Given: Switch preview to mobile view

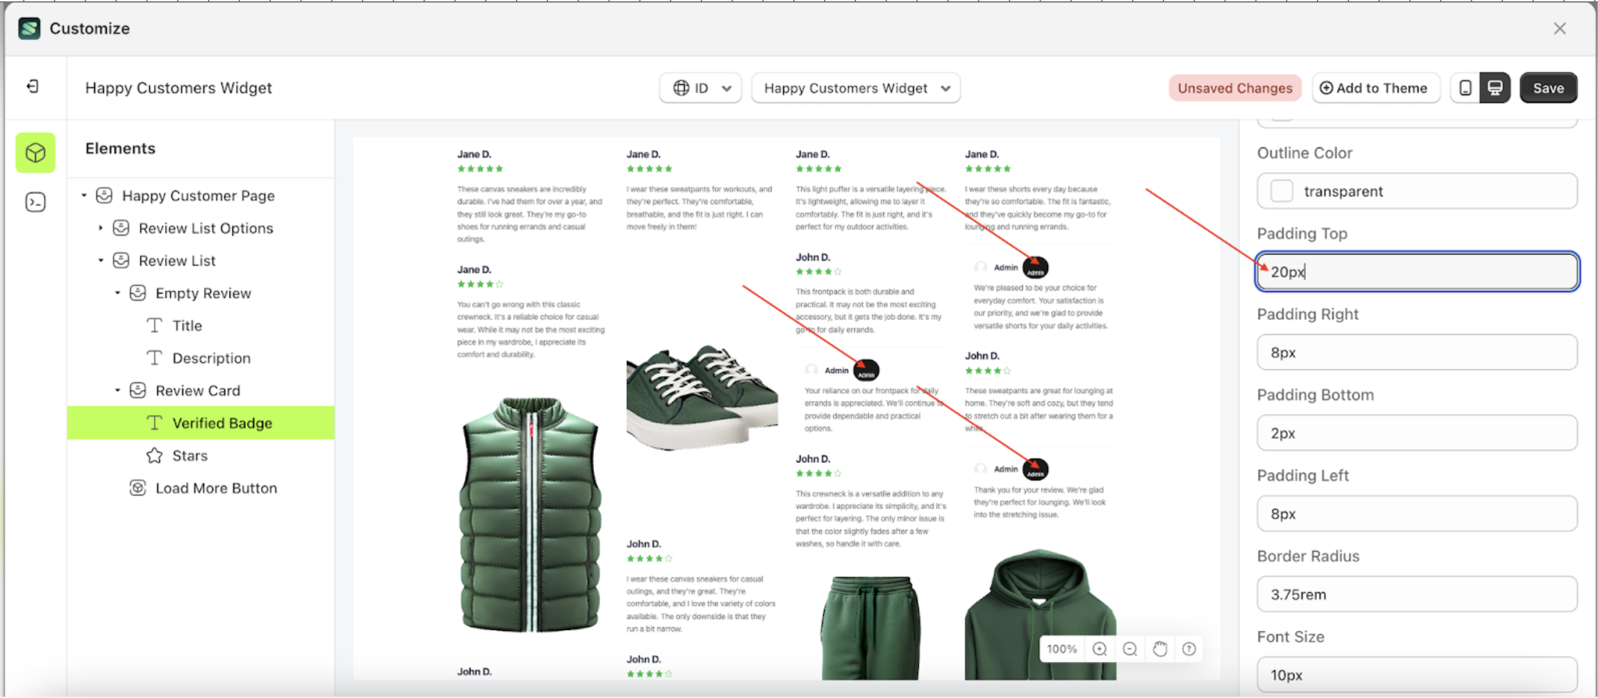Looking at the screenshot, I should click(1465, 88).
